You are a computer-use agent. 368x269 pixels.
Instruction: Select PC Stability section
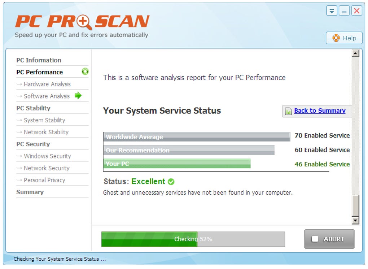33,108
